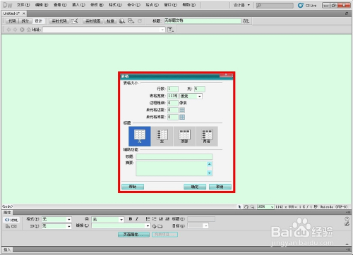Open the 站点 (Site) menu

(152, 5)
